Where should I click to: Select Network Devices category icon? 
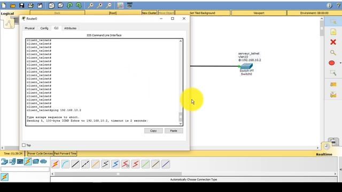4,162
